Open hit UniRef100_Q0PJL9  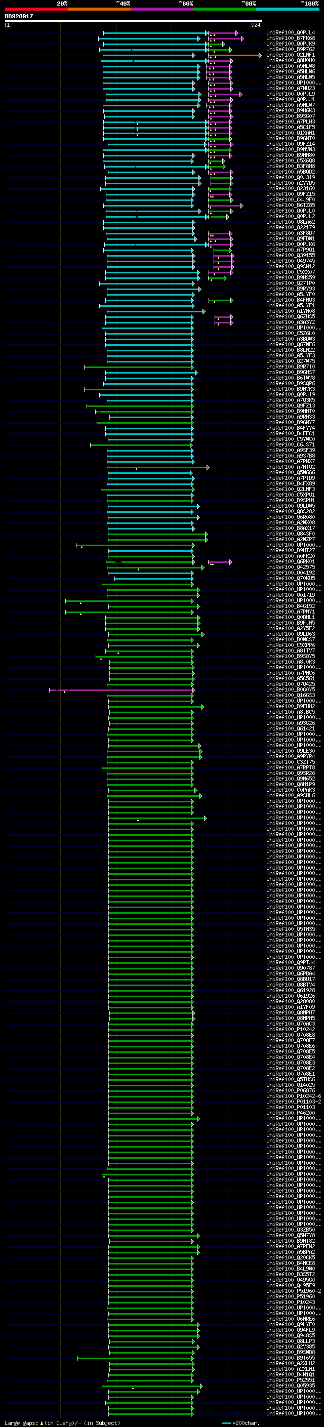291,94
